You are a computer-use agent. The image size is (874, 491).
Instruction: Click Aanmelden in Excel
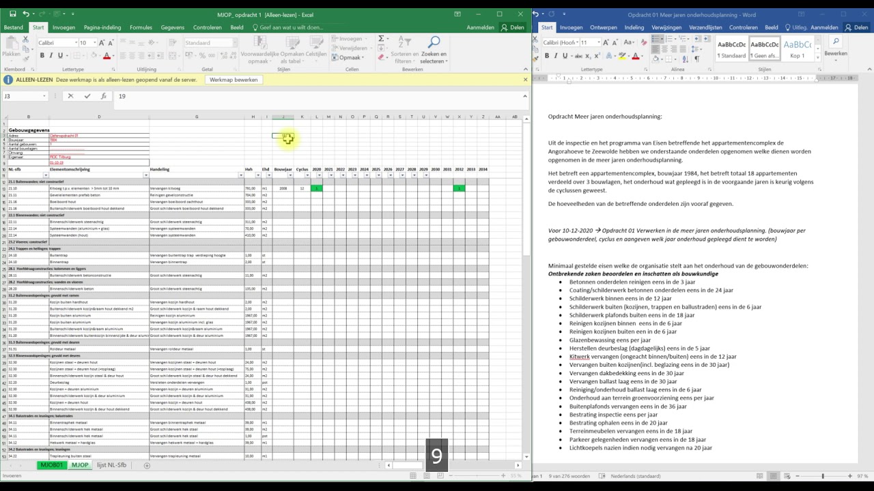pos(480,27)
